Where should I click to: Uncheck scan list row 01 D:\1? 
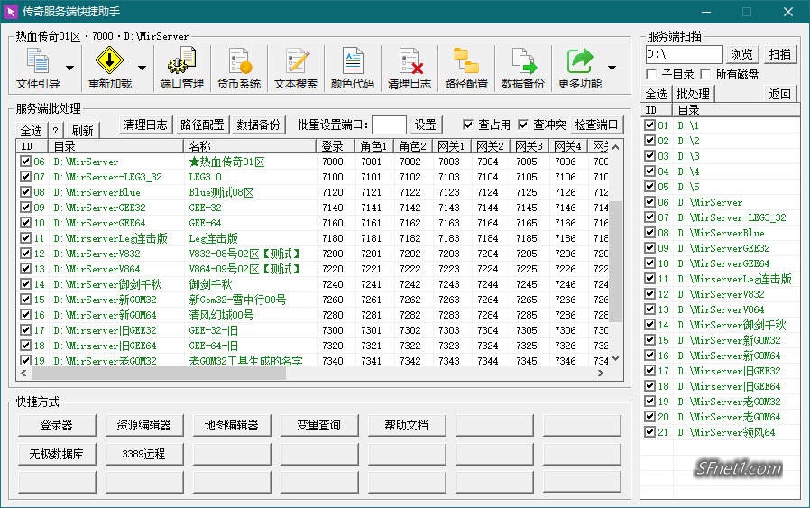click(x=649, y=125)
